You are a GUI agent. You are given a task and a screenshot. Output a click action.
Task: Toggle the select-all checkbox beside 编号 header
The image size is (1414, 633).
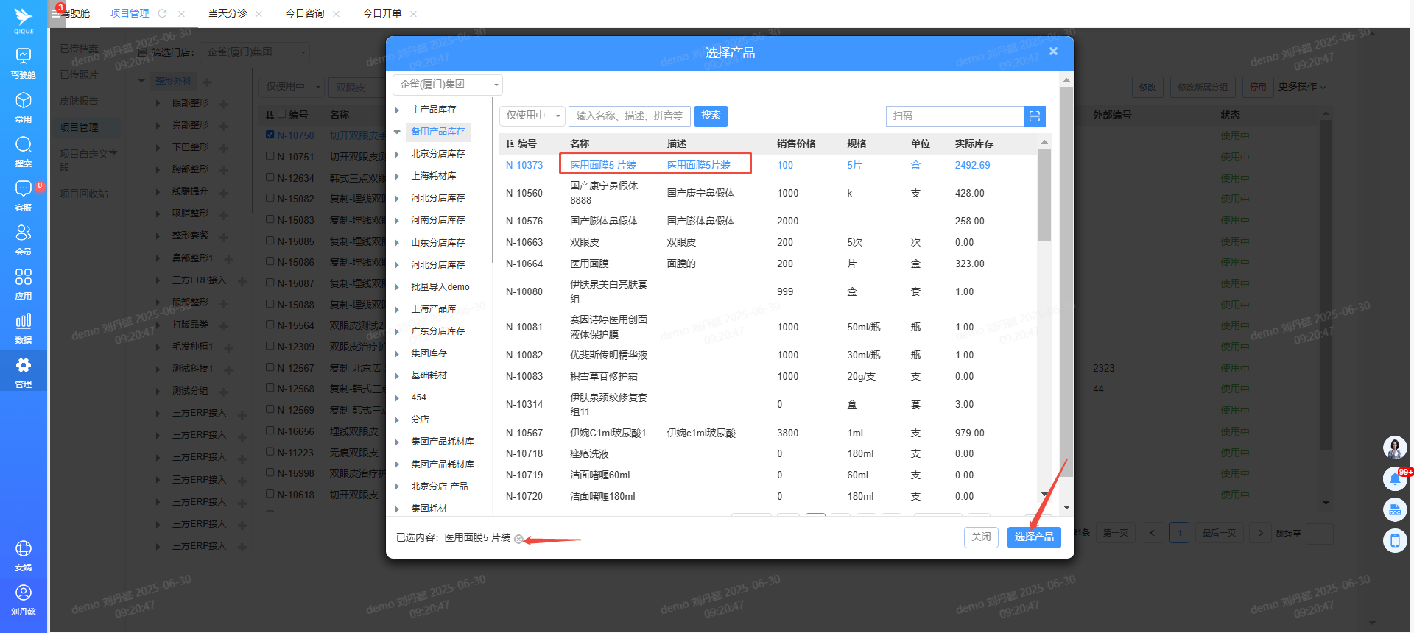pos(281,114)
